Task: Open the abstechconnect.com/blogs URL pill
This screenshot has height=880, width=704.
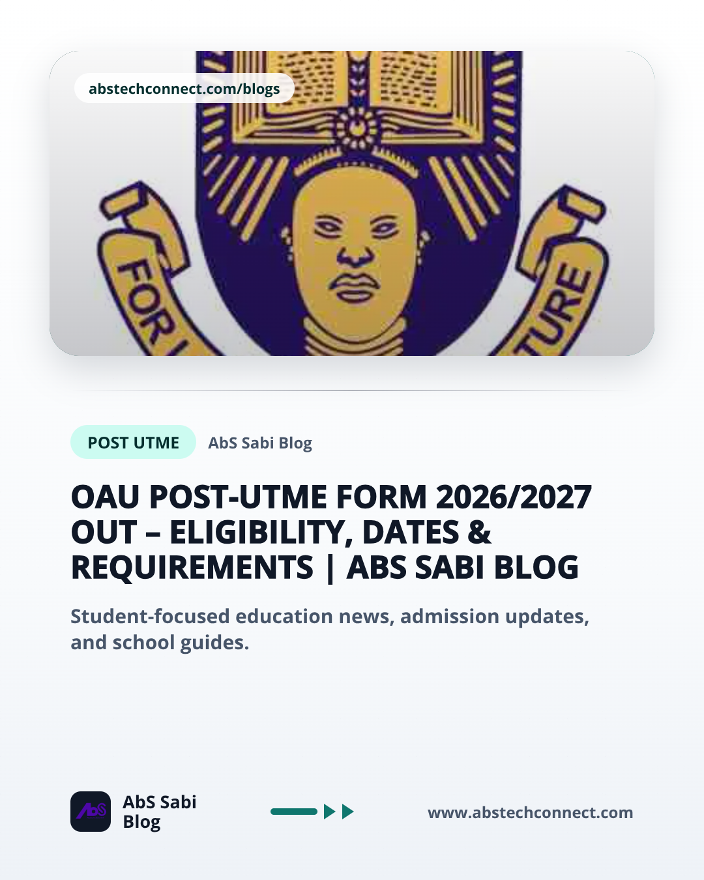Action: 184,88
